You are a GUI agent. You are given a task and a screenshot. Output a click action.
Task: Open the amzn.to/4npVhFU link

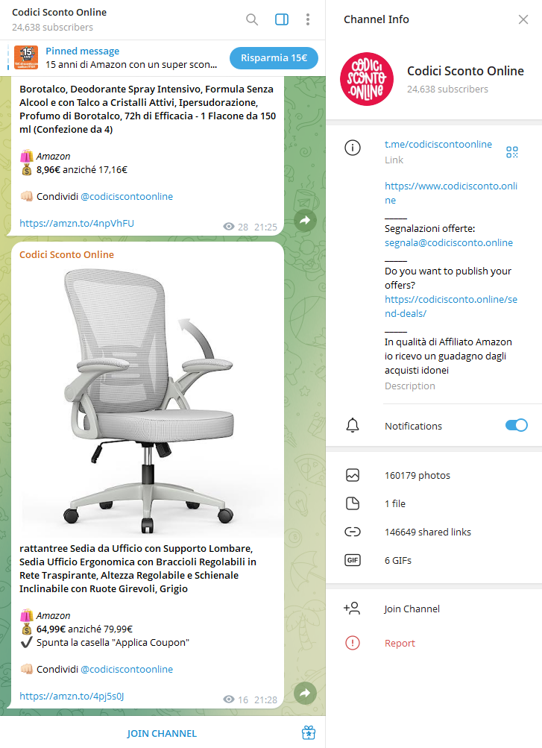tap(77, 223)
